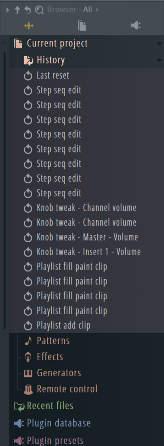Click the audio waveform browser tab icon

pos(29,26)
